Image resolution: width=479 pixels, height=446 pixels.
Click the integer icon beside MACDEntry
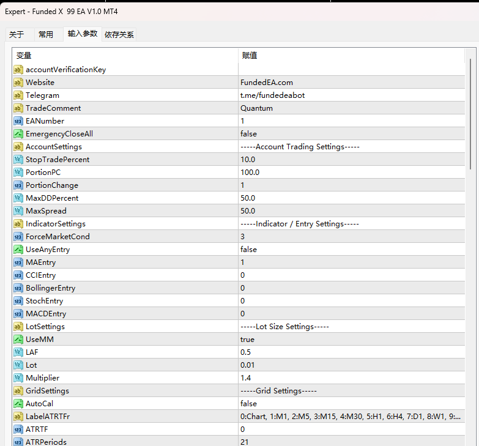coord(18,314)
